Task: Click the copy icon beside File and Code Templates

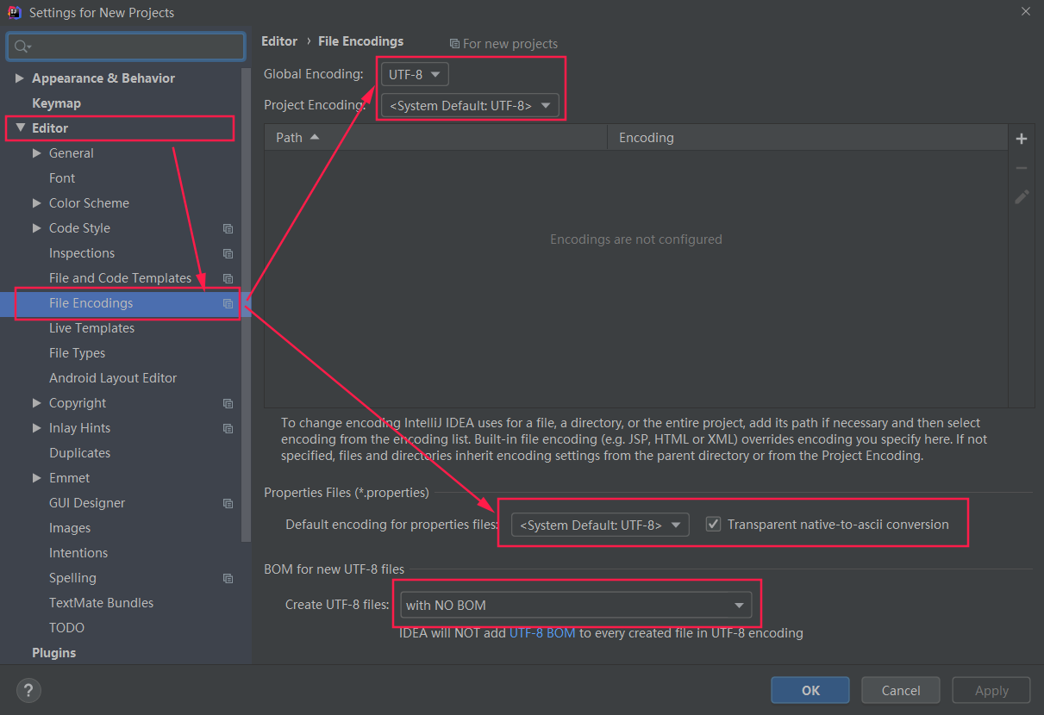Action: pyautogui.click(x=228, y=278)
